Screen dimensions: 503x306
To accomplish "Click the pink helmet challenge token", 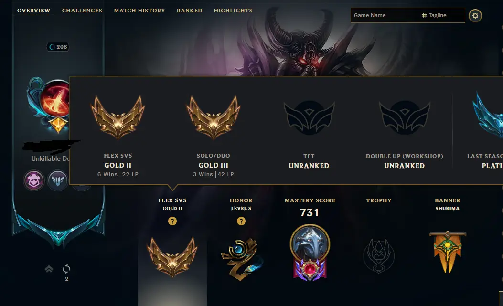I will click(34, 180).
